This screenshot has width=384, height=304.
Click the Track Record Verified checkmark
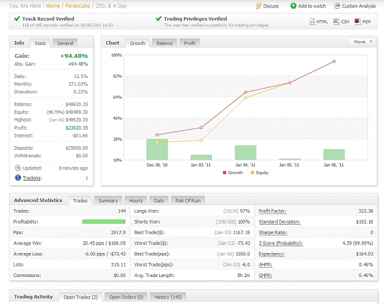tap(17, 18)
